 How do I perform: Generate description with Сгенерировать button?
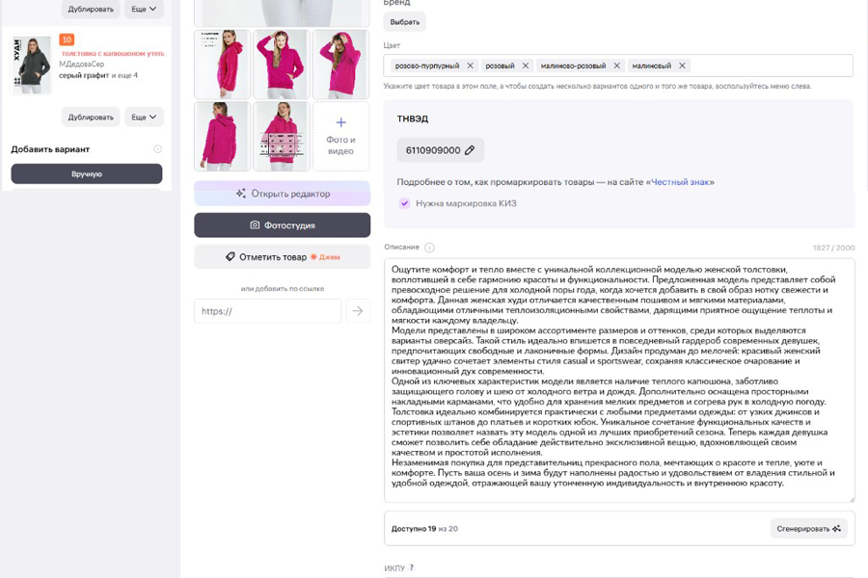tap(808, 529)
